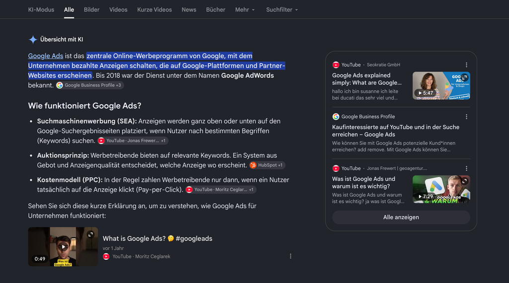Go to the News tab
This screenshot has height=283, width=509.
(x=189, y=10)
